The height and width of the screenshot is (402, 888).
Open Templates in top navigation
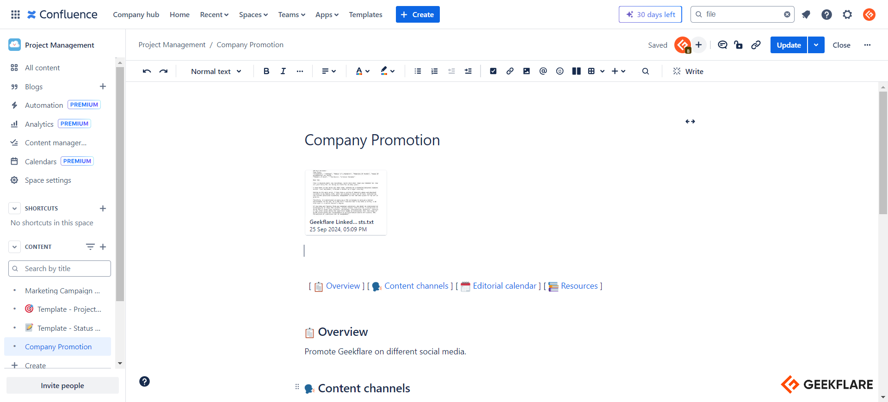(x=365, y=14)
